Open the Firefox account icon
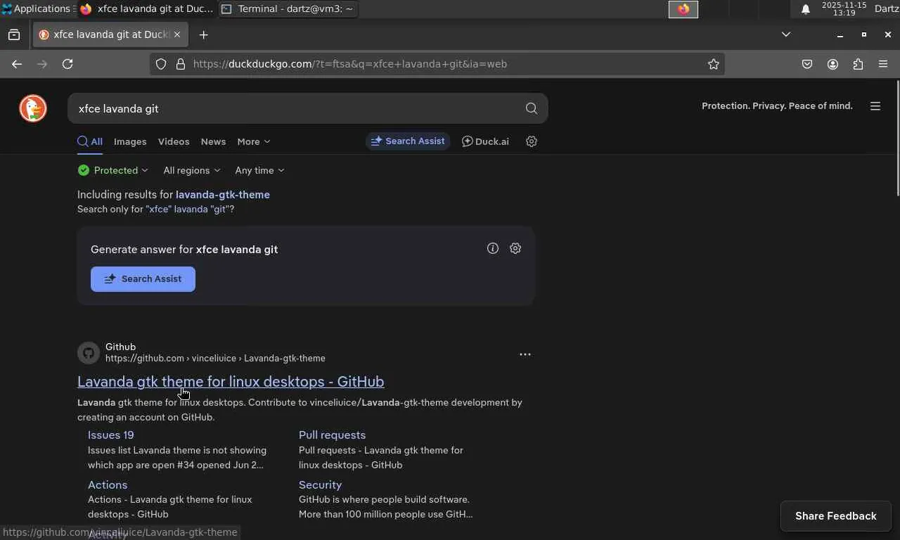Screen dimensions: 900x540 [x=832, y=64]
